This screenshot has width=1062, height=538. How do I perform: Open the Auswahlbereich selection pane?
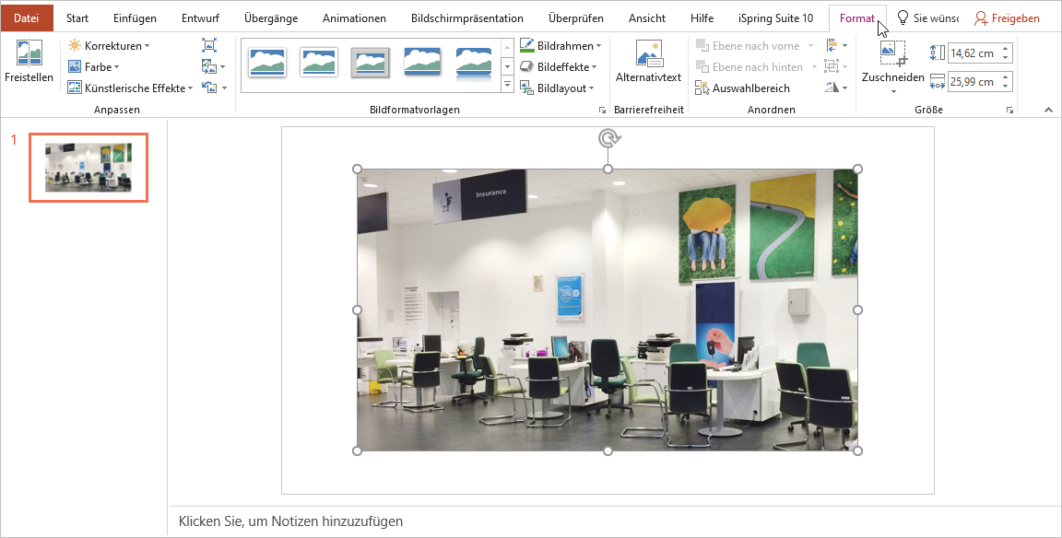(743, 88)
